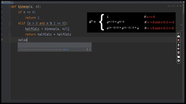This screenshot has width=186, height=104.
Task: Click 'return halfCalc * halfCalc' on line 6
Action: tap(48, 34)
